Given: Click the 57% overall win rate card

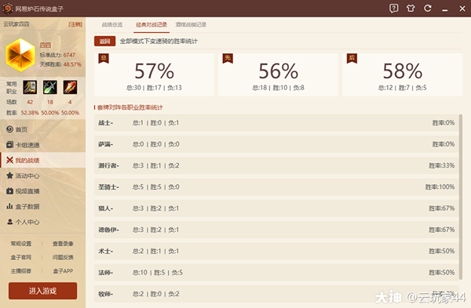Looking at the screenshot, I should 154,74.
